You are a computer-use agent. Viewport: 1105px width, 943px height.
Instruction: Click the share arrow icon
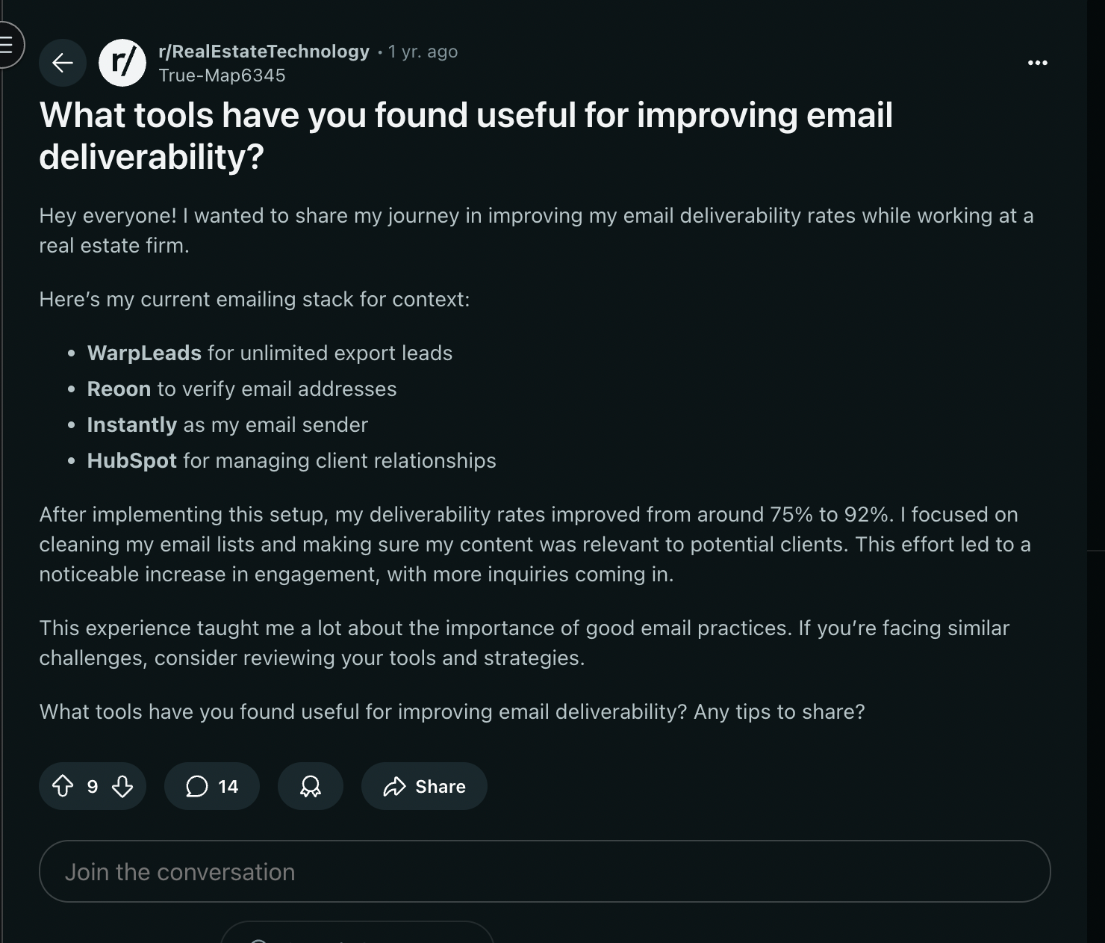click(x=393, y=786)
